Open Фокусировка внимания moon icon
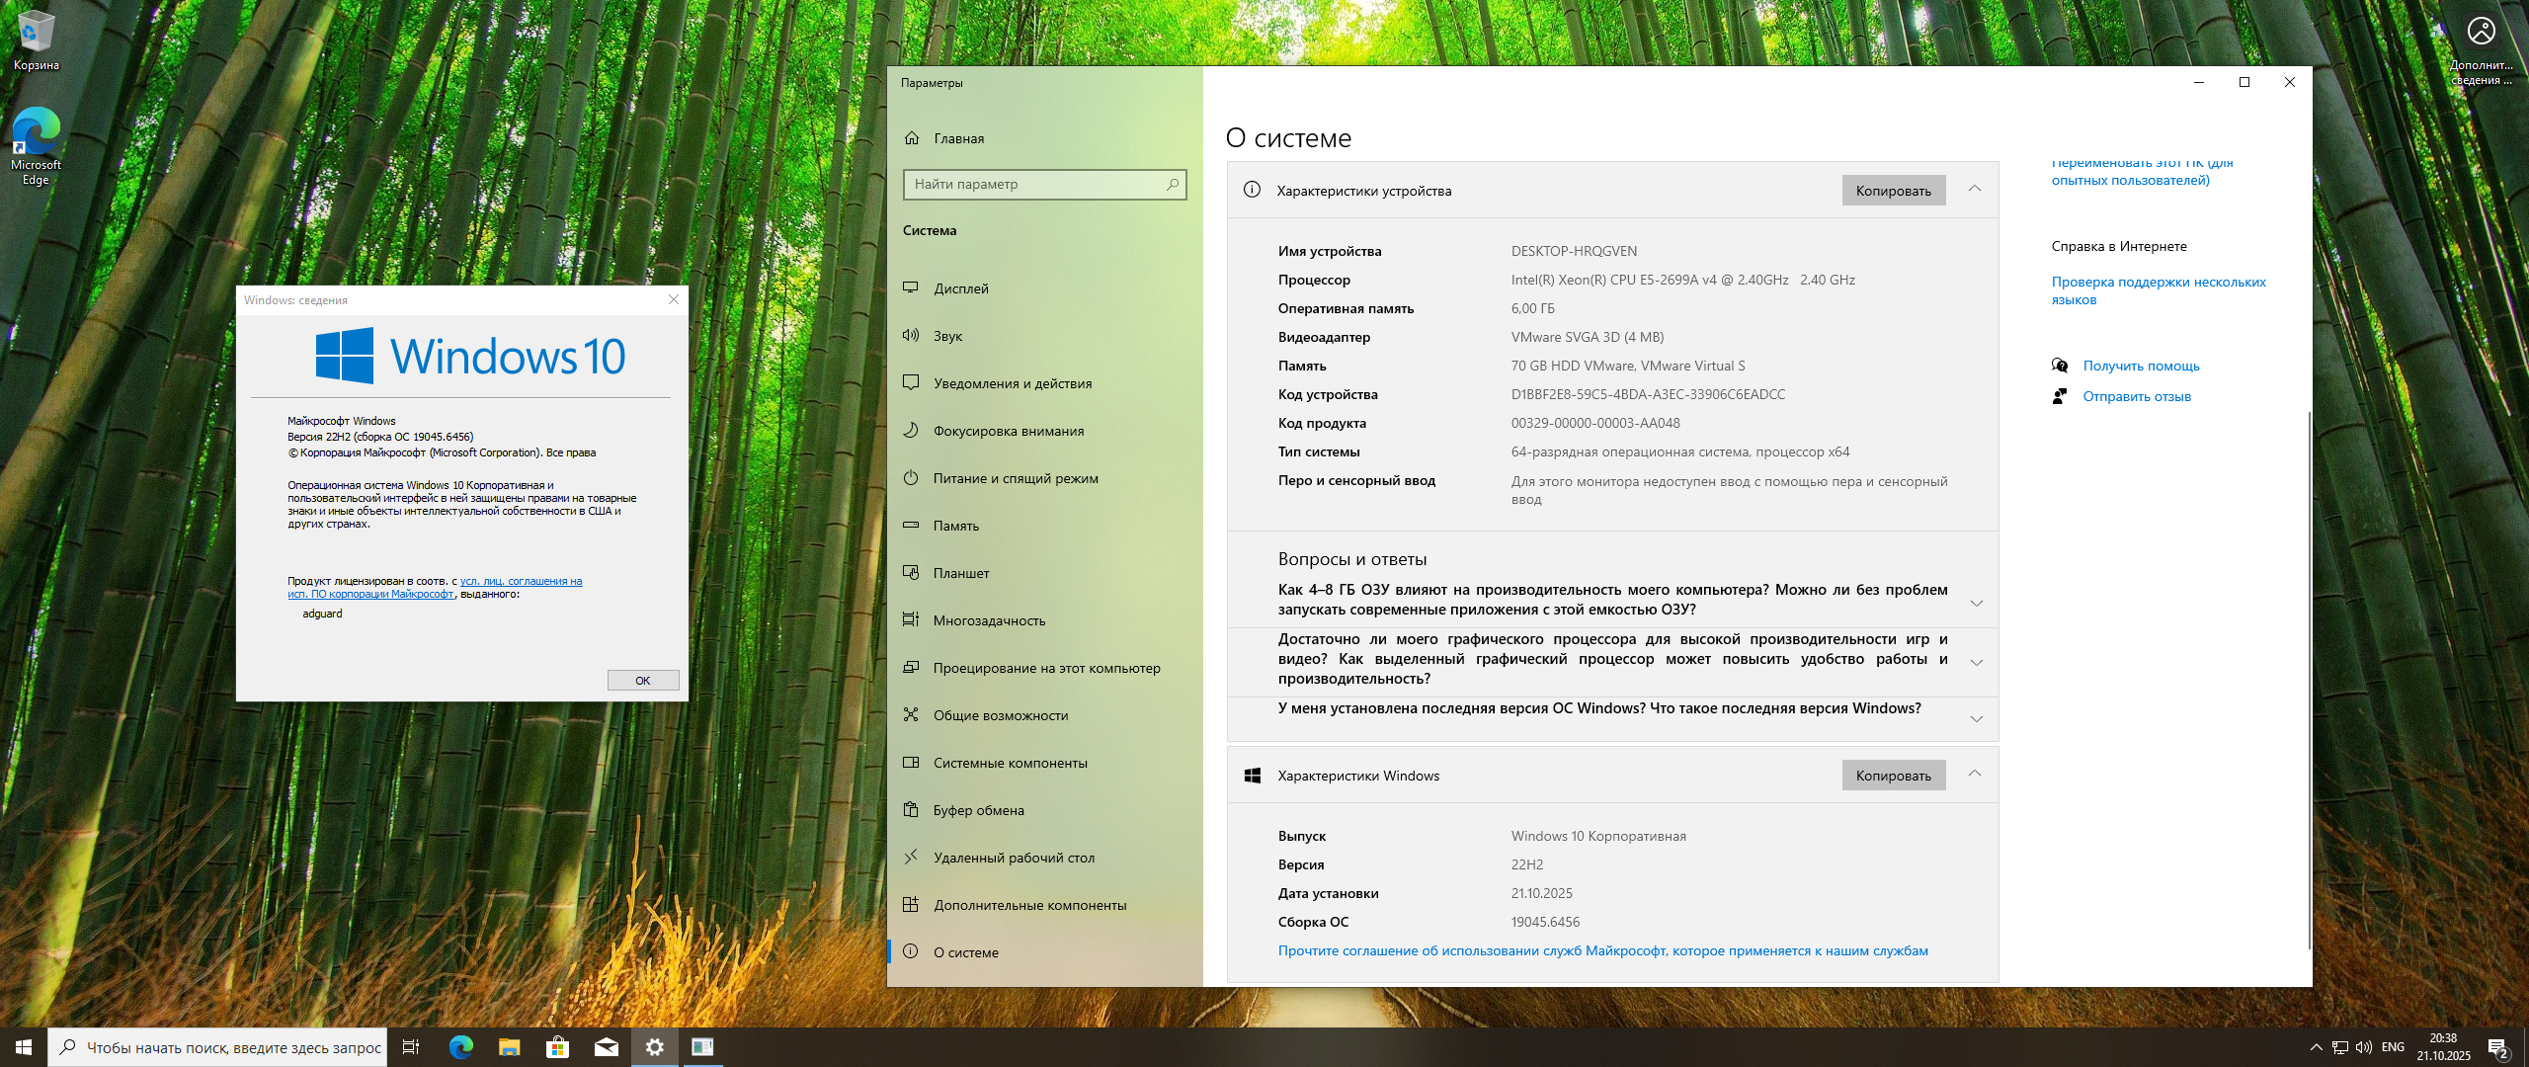This screenshot has height=1067, width=2529. pos(911,430)
